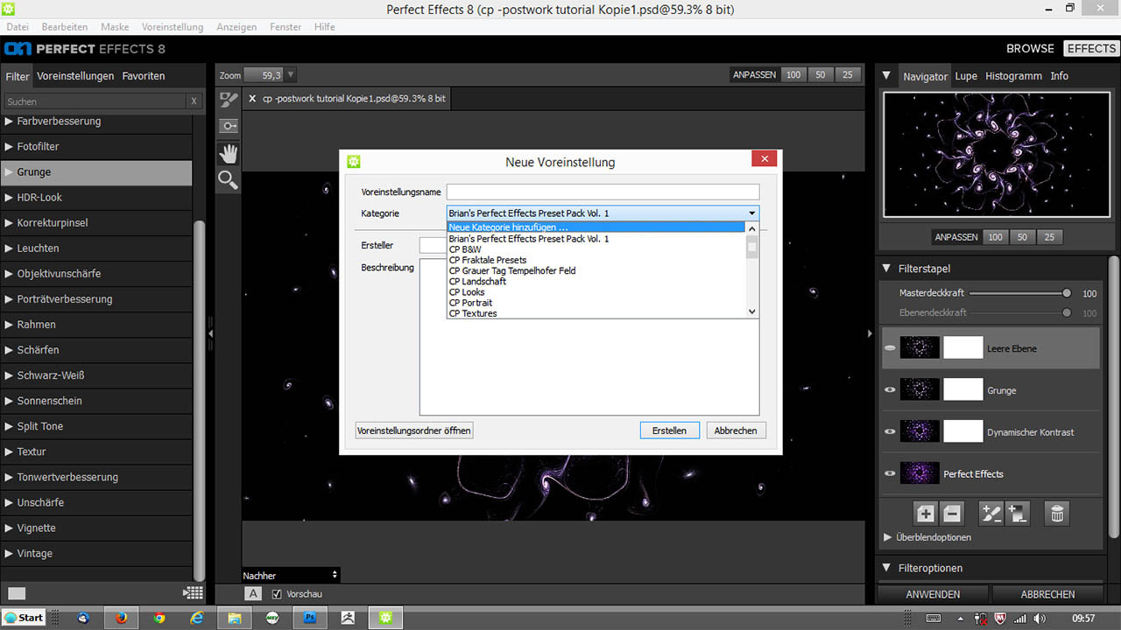Open the Kategorie combo box
This screenshot has width=1121, height=630.
tap(603, 213)
